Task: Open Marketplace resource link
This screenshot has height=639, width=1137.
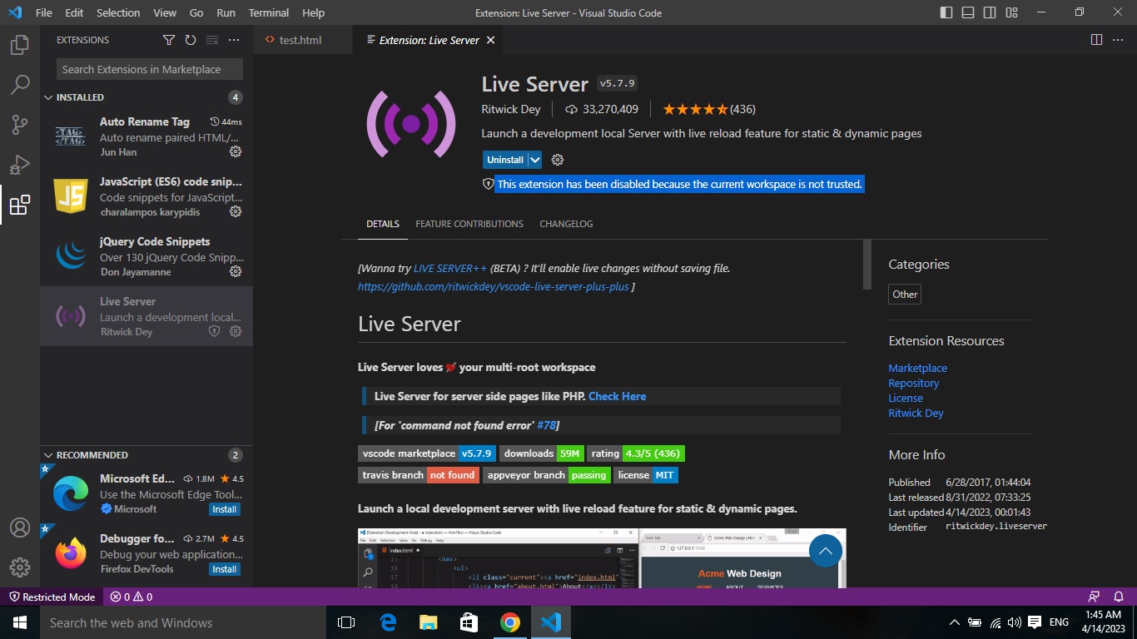Action: (x=917, y=368)
